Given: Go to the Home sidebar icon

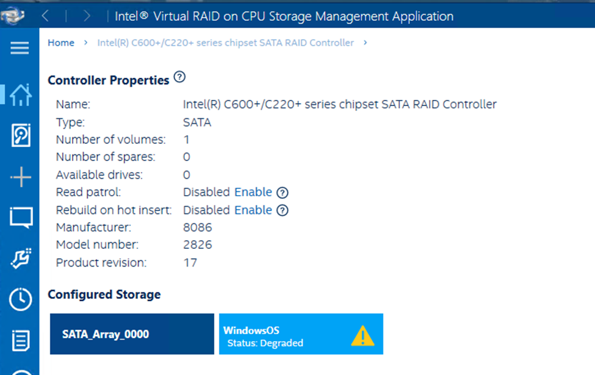Looking at the screenshot, I should click(21, 95).
